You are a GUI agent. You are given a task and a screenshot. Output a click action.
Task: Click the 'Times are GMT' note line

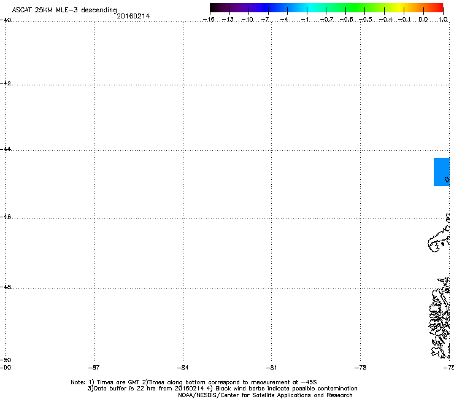click(194, 382)
